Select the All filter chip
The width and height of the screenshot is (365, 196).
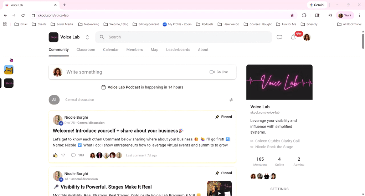tap(54, 100)
